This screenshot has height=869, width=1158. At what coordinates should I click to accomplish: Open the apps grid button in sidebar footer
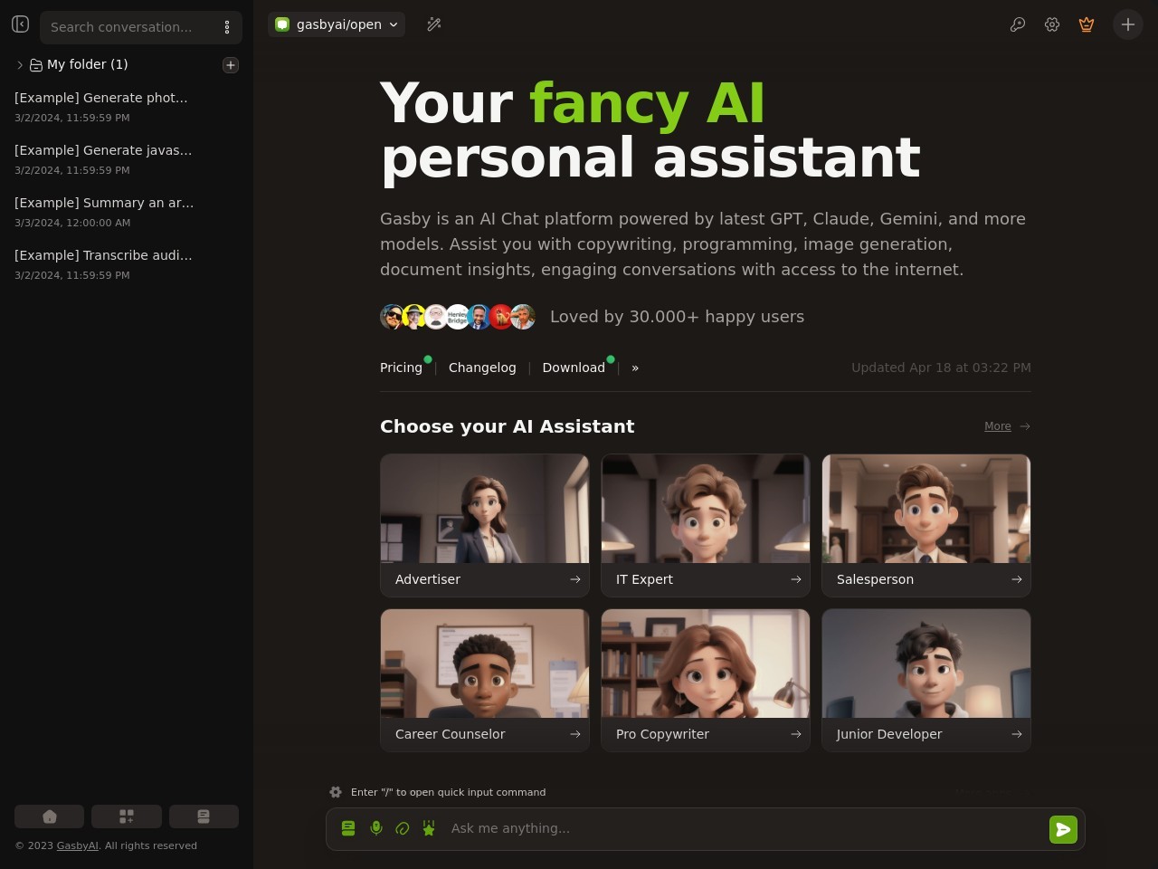(127, 816)
